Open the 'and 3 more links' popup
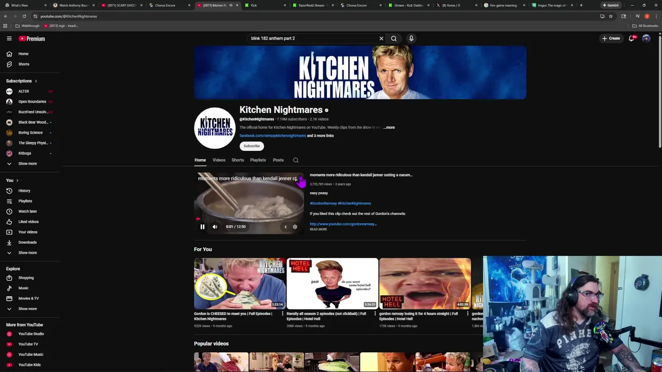Image resolution: width=662 pixels, height=372 pixels. pyautogui.click(x=320, y=136)
